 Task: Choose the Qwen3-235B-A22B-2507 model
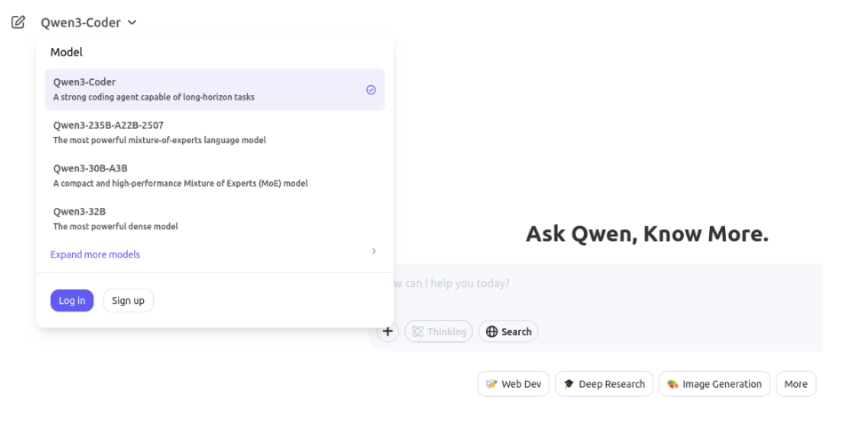(215, 133)
